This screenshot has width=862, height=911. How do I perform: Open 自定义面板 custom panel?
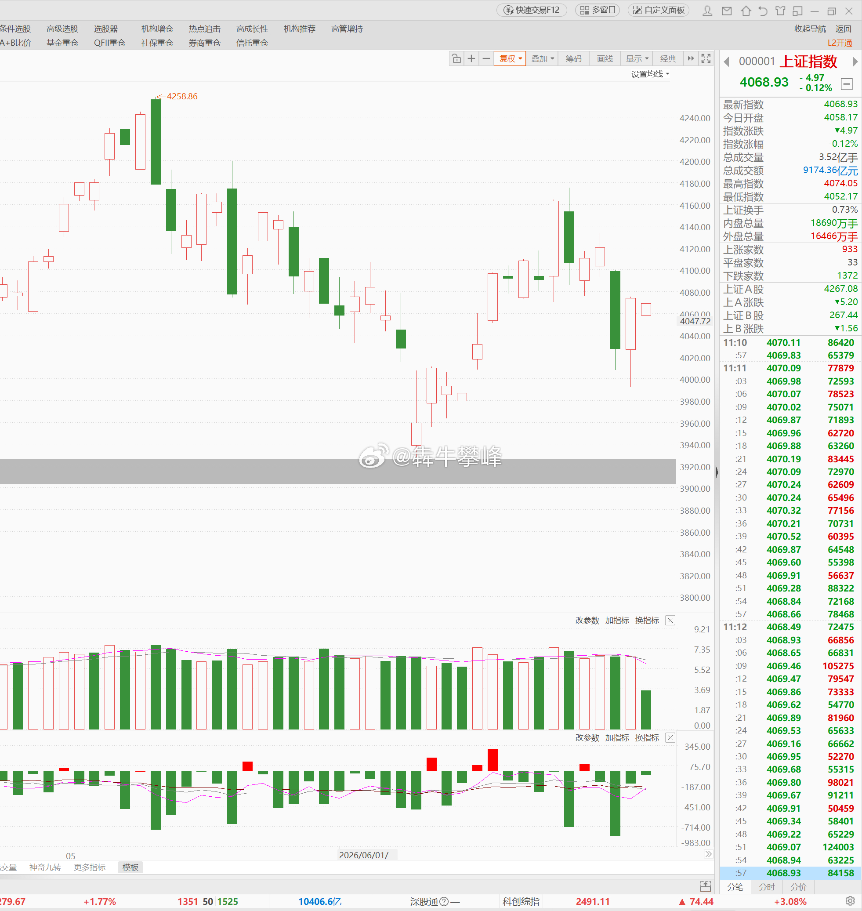(659, 10)
